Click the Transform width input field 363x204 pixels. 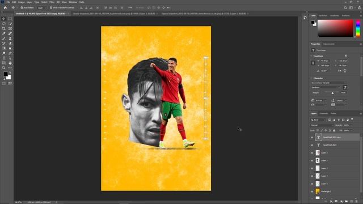[325, 61]
